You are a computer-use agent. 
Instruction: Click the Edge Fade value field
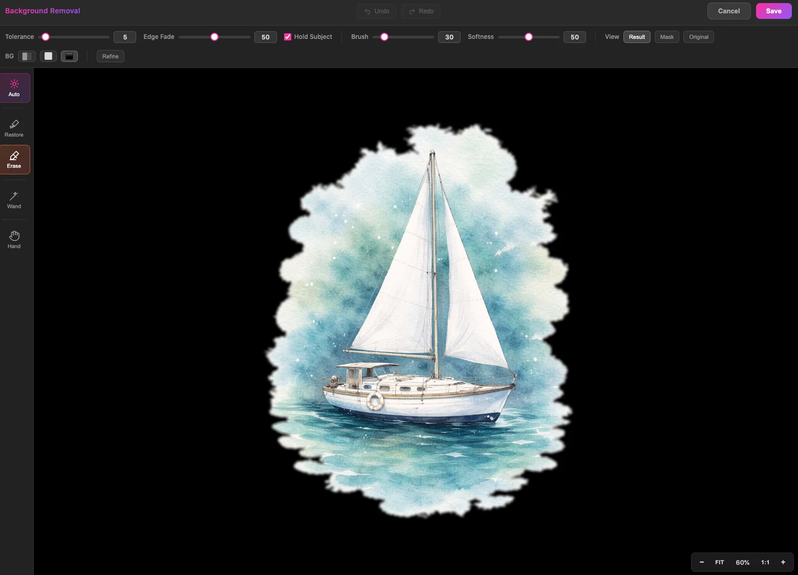266,37
